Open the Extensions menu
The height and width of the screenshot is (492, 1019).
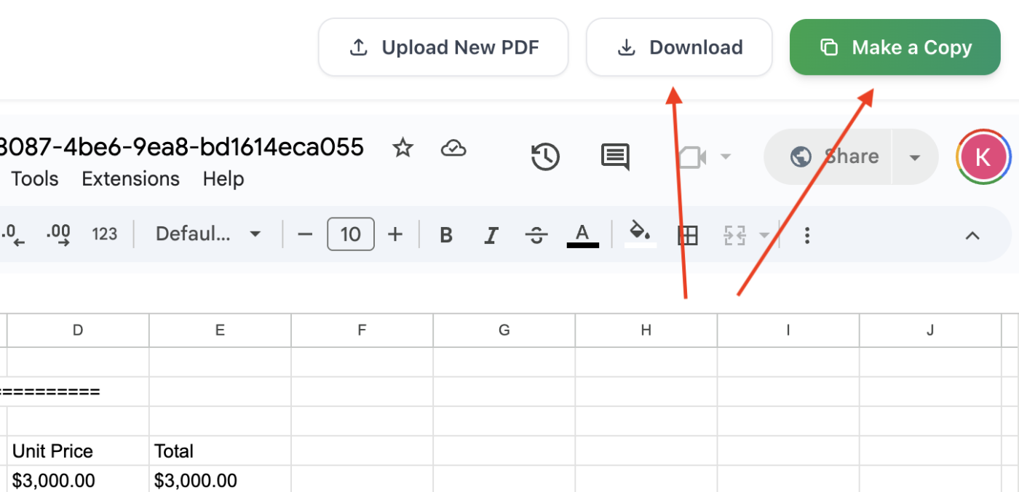[130, 178]
